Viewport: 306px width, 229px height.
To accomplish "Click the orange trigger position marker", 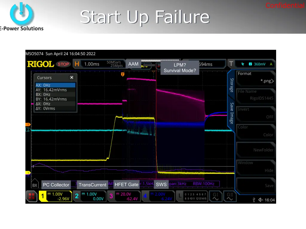I will [123, 74].
